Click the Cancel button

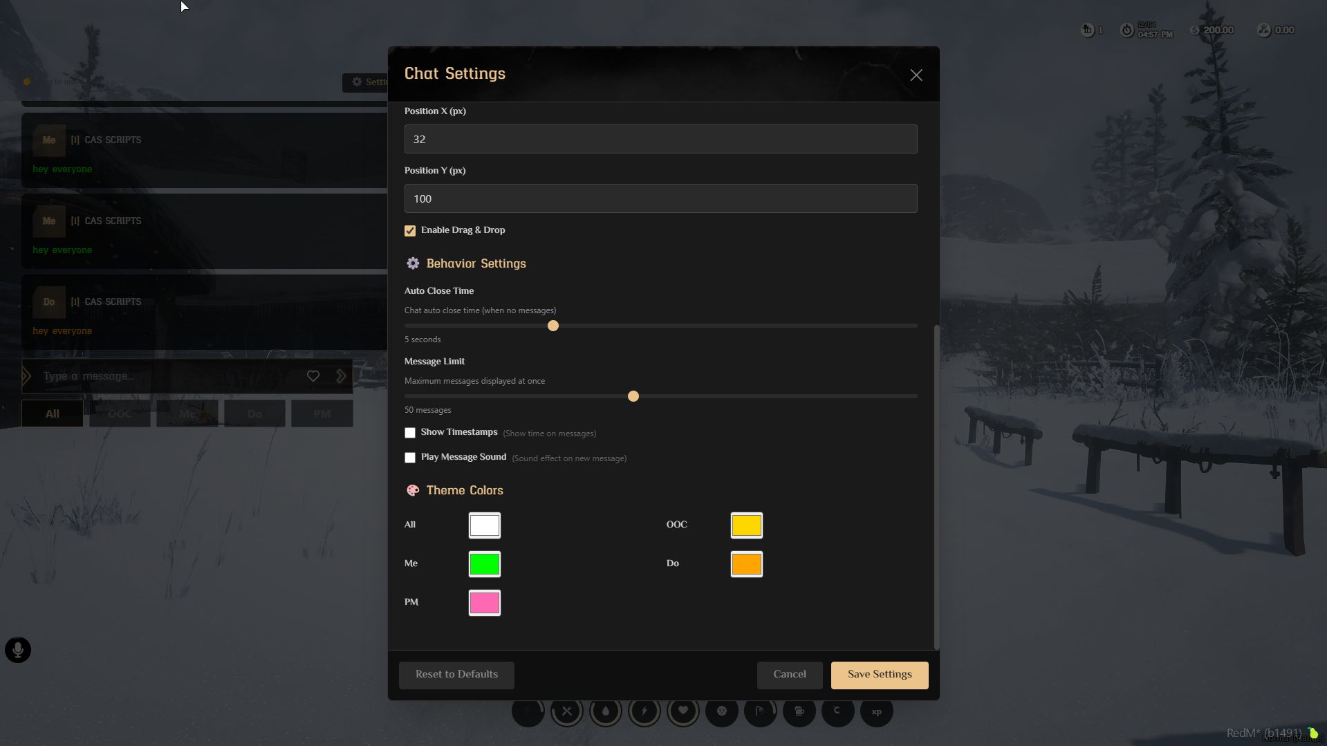point(790,675)
